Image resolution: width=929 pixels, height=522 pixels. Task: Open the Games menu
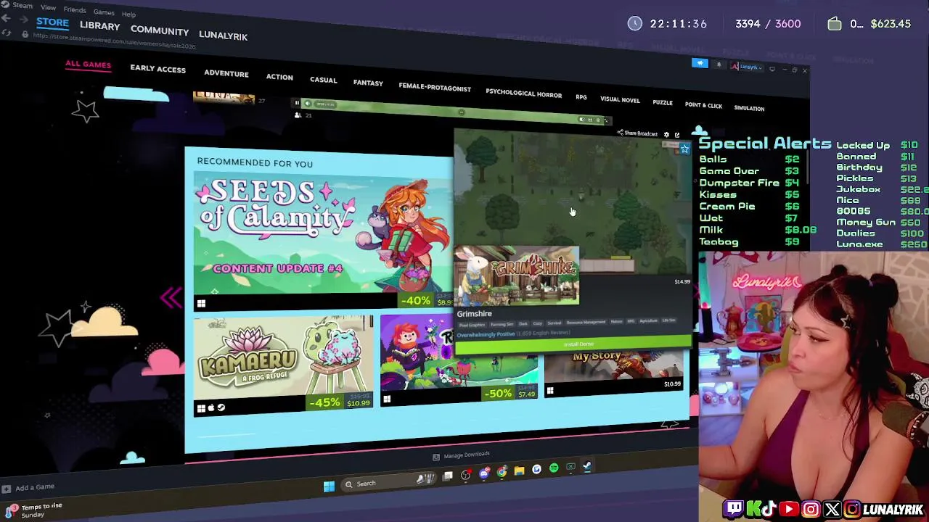point(104,12)
